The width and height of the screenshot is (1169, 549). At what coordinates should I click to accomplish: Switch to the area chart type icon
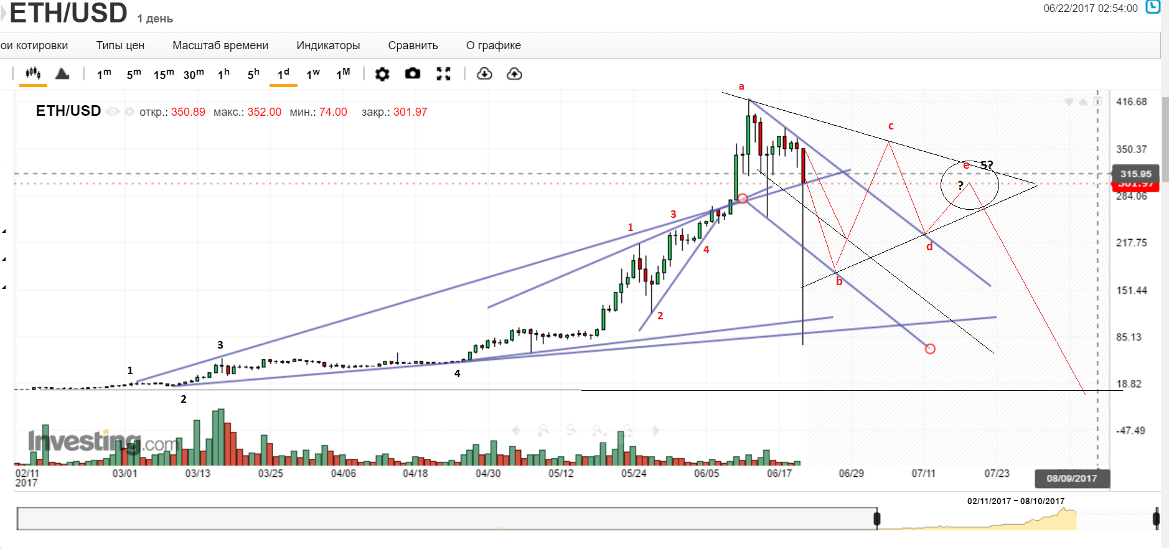[x=62, y=74]
